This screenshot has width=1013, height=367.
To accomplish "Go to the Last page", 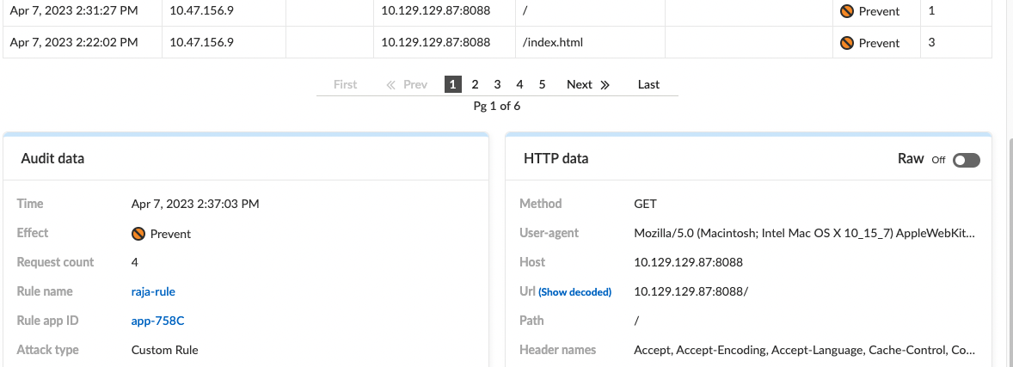I will [x=648, y=84].
